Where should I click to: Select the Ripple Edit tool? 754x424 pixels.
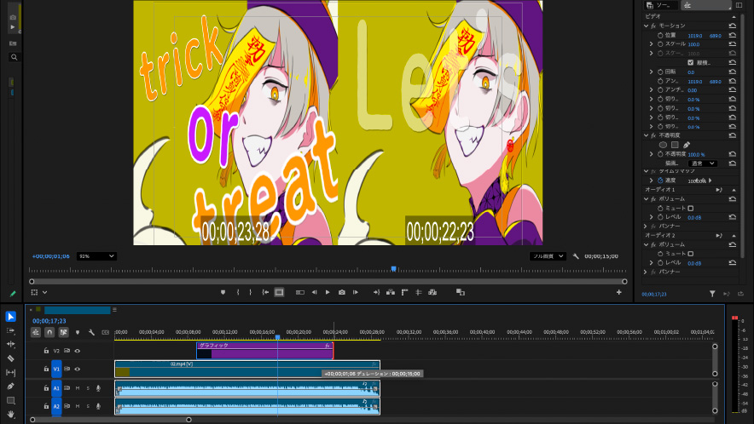[11, 344]
